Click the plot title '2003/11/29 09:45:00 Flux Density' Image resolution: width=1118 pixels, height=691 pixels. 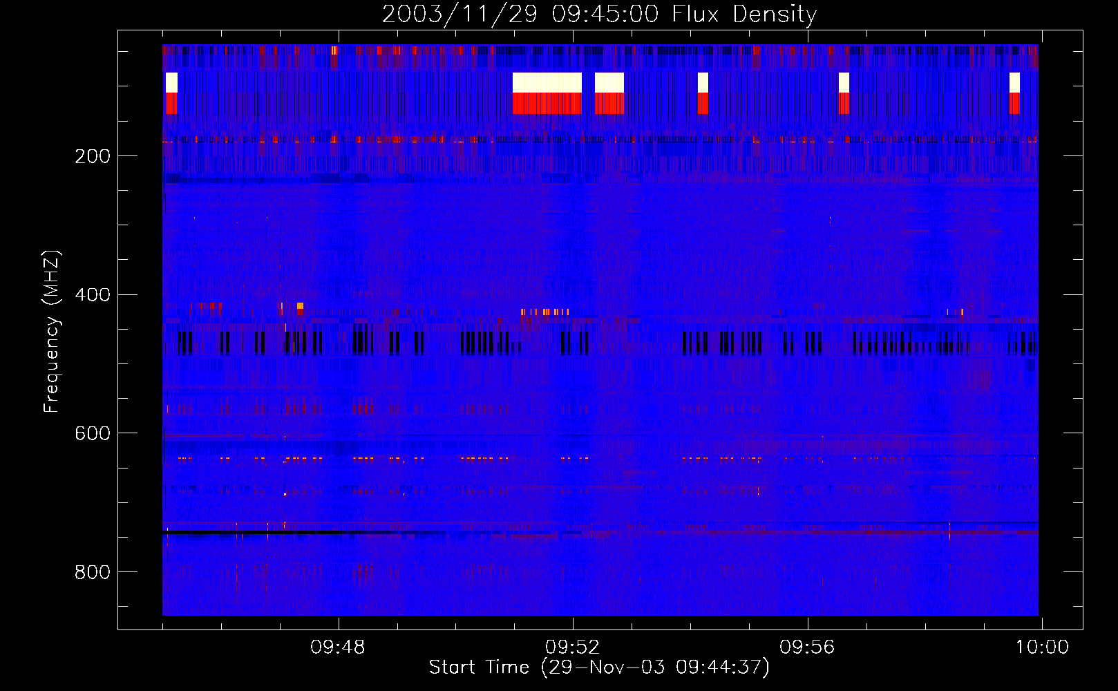coord(600,14)
